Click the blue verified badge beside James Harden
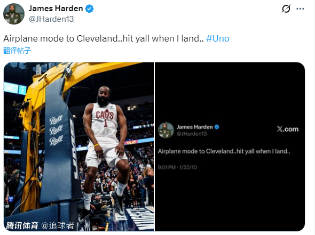The height and width of the screenshot is (235, 315). click(x=89, y=9)
